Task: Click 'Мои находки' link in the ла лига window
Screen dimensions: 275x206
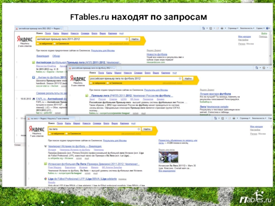Action: coord(256,126)
